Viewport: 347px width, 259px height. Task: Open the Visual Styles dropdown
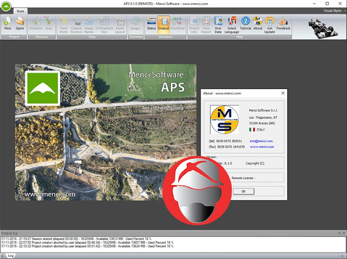(x=334, y=11)
